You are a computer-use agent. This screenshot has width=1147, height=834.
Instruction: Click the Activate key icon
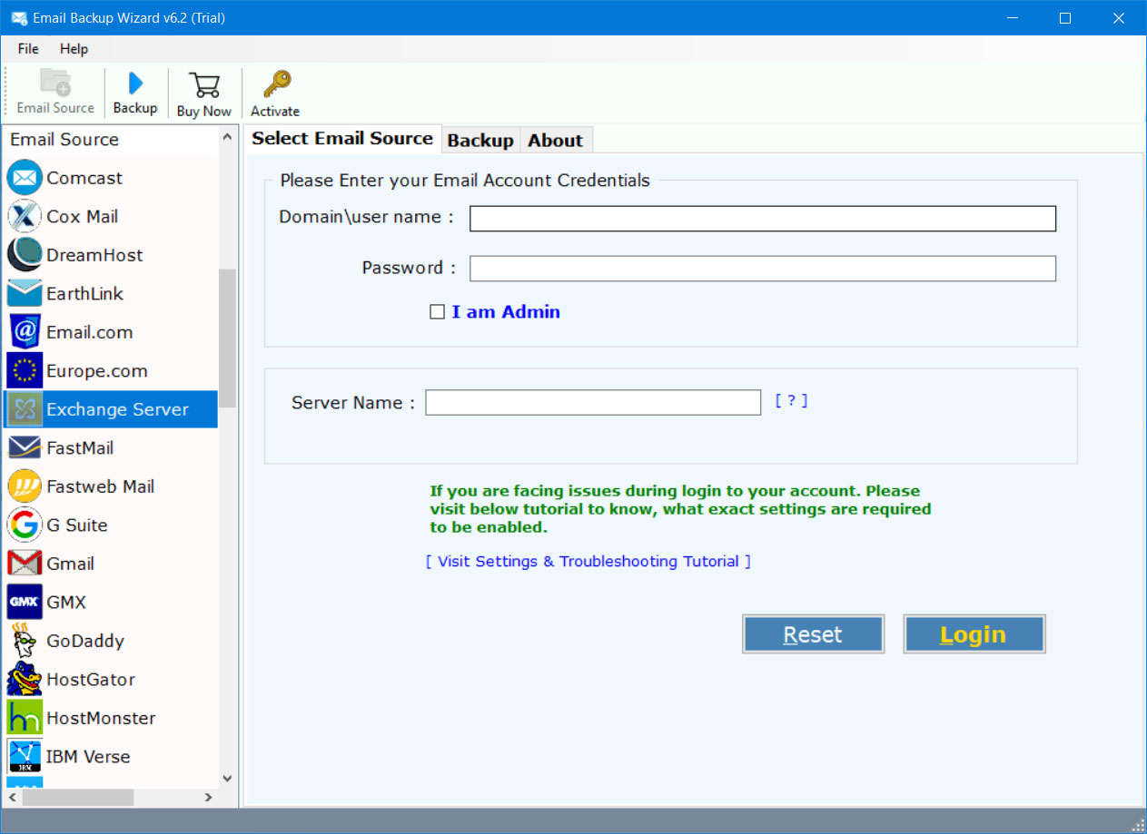click(x=275, y=84)
